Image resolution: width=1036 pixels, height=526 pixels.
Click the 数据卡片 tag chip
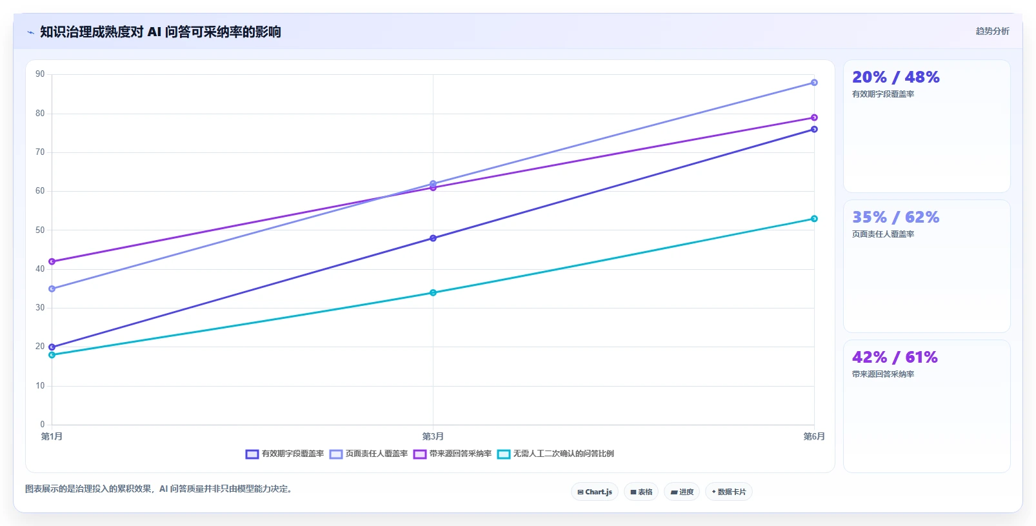pos(729,492)
